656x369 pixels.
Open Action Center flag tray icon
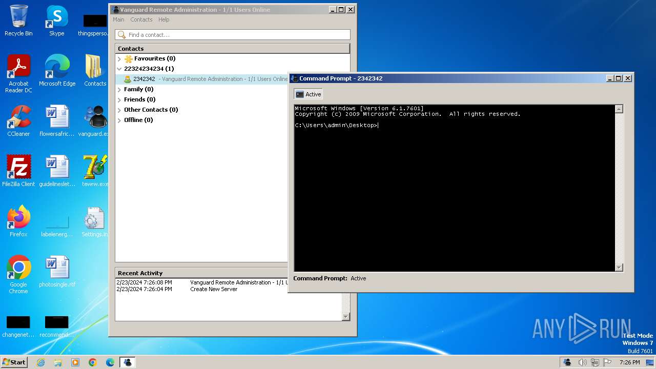coord(607,362)
